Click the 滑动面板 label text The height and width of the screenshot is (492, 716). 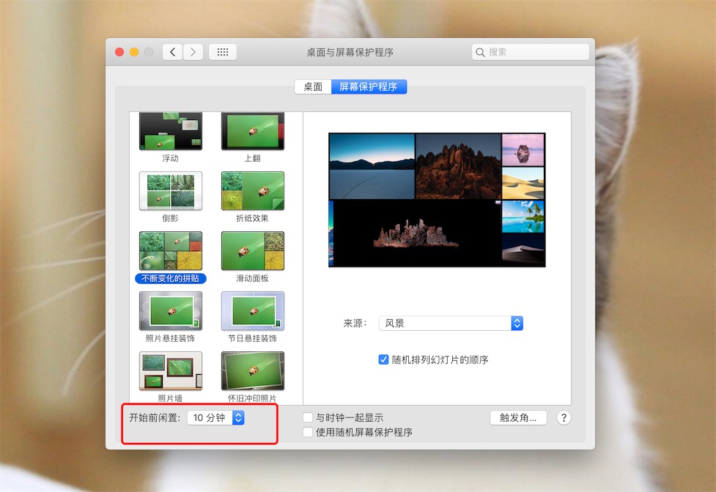[x=252, y=278]
